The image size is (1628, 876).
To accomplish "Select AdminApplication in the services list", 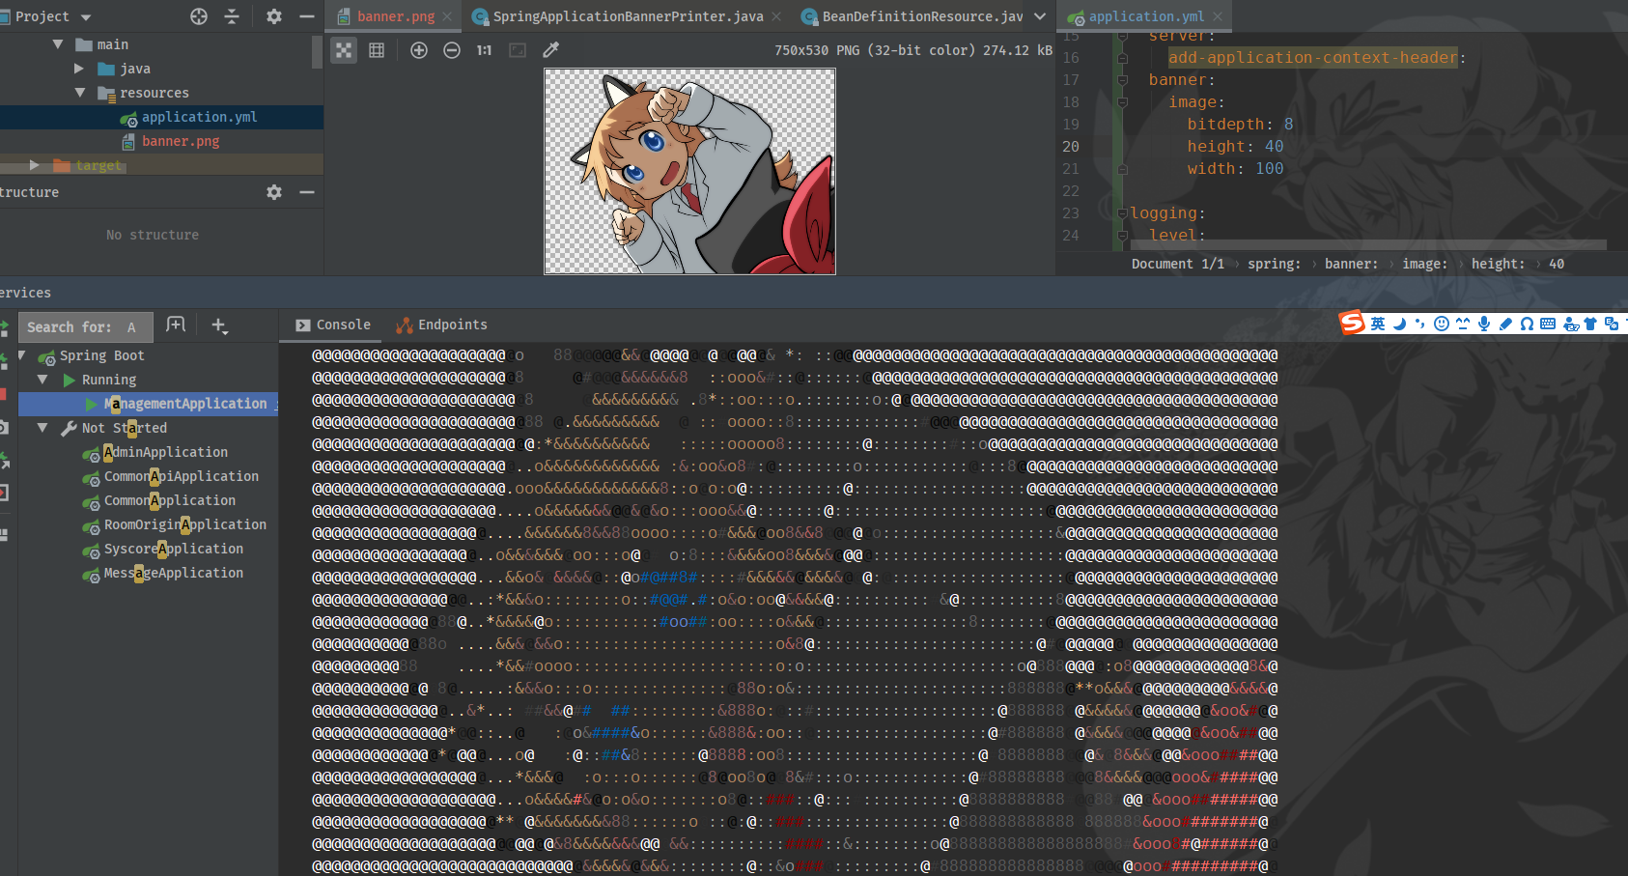I will point(165,452).
